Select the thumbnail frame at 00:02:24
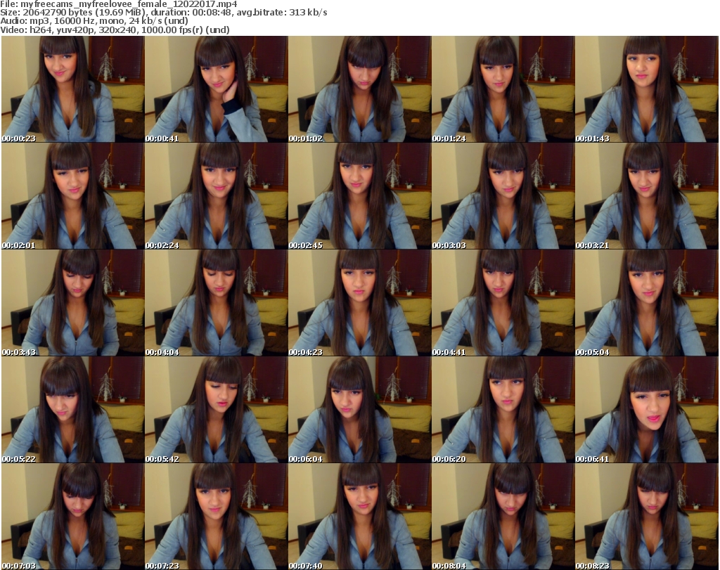The width and height of the screenshot is (720, 570). (x=217, y=196)
